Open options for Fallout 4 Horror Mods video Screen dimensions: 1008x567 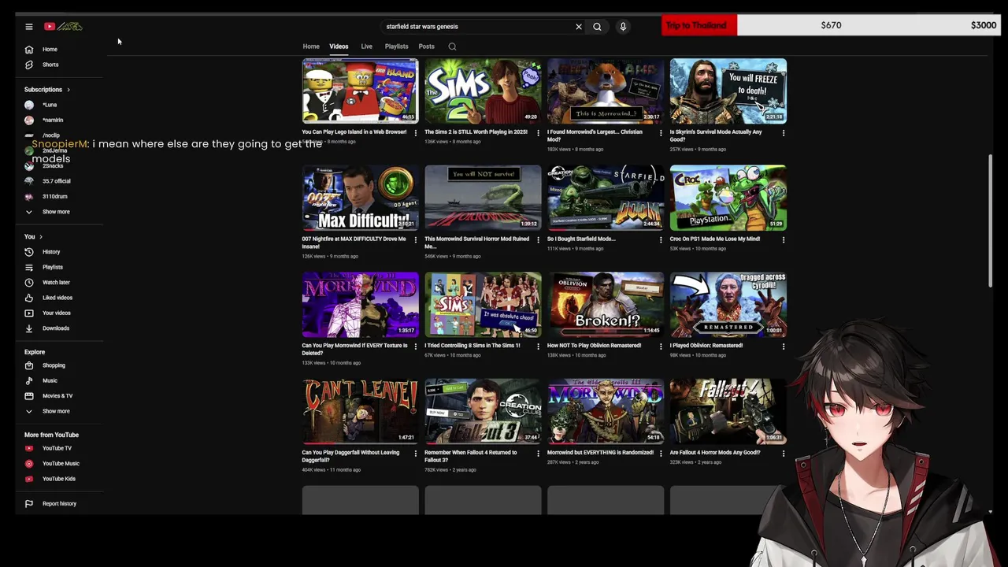tap(784, 453)
